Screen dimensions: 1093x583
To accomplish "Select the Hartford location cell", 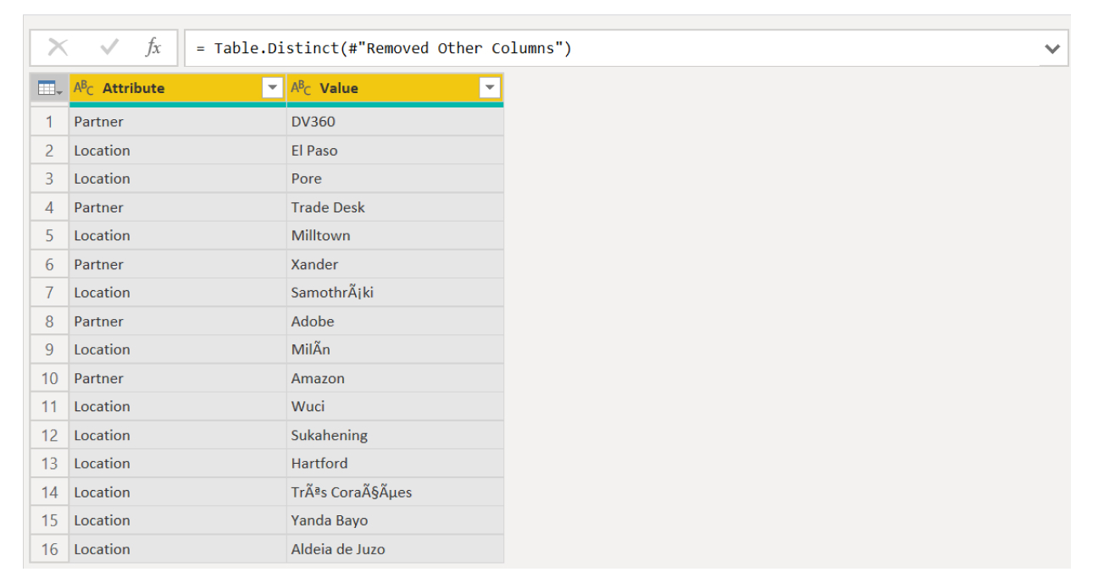I will [395, 464].
